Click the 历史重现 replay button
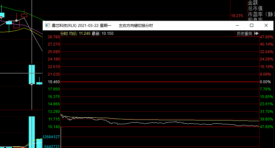This screenshot has height=148, width=275. [x=244, y=34]
